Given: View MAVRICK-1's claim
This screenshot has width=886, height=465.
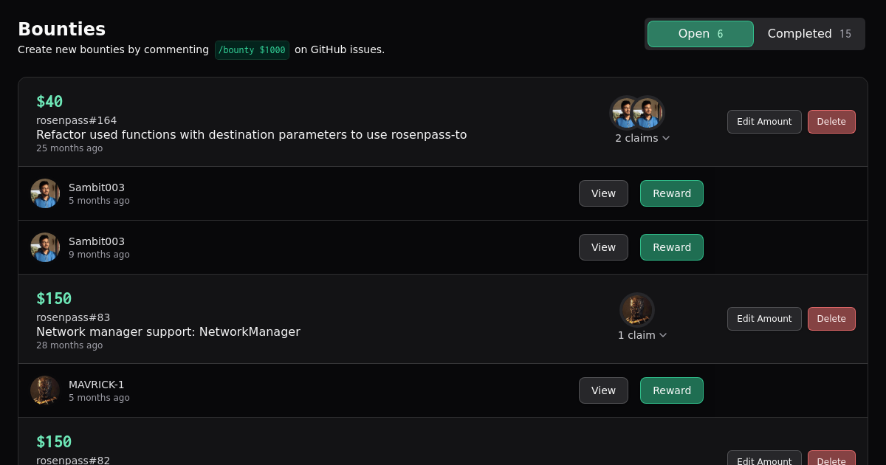Looking at the screenshot, I should [x=603, y=390].
